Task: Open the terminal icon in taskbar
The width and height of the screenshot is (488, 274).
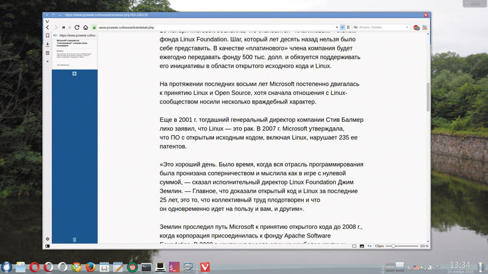Action: tap(146, 267)
